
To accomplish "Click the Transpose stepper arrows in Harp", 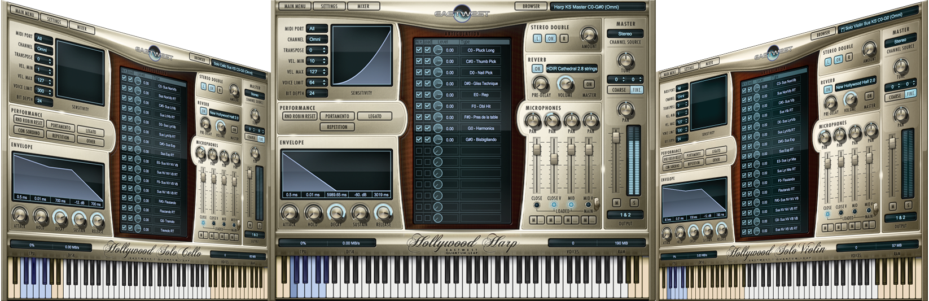I will click(325, 50).
